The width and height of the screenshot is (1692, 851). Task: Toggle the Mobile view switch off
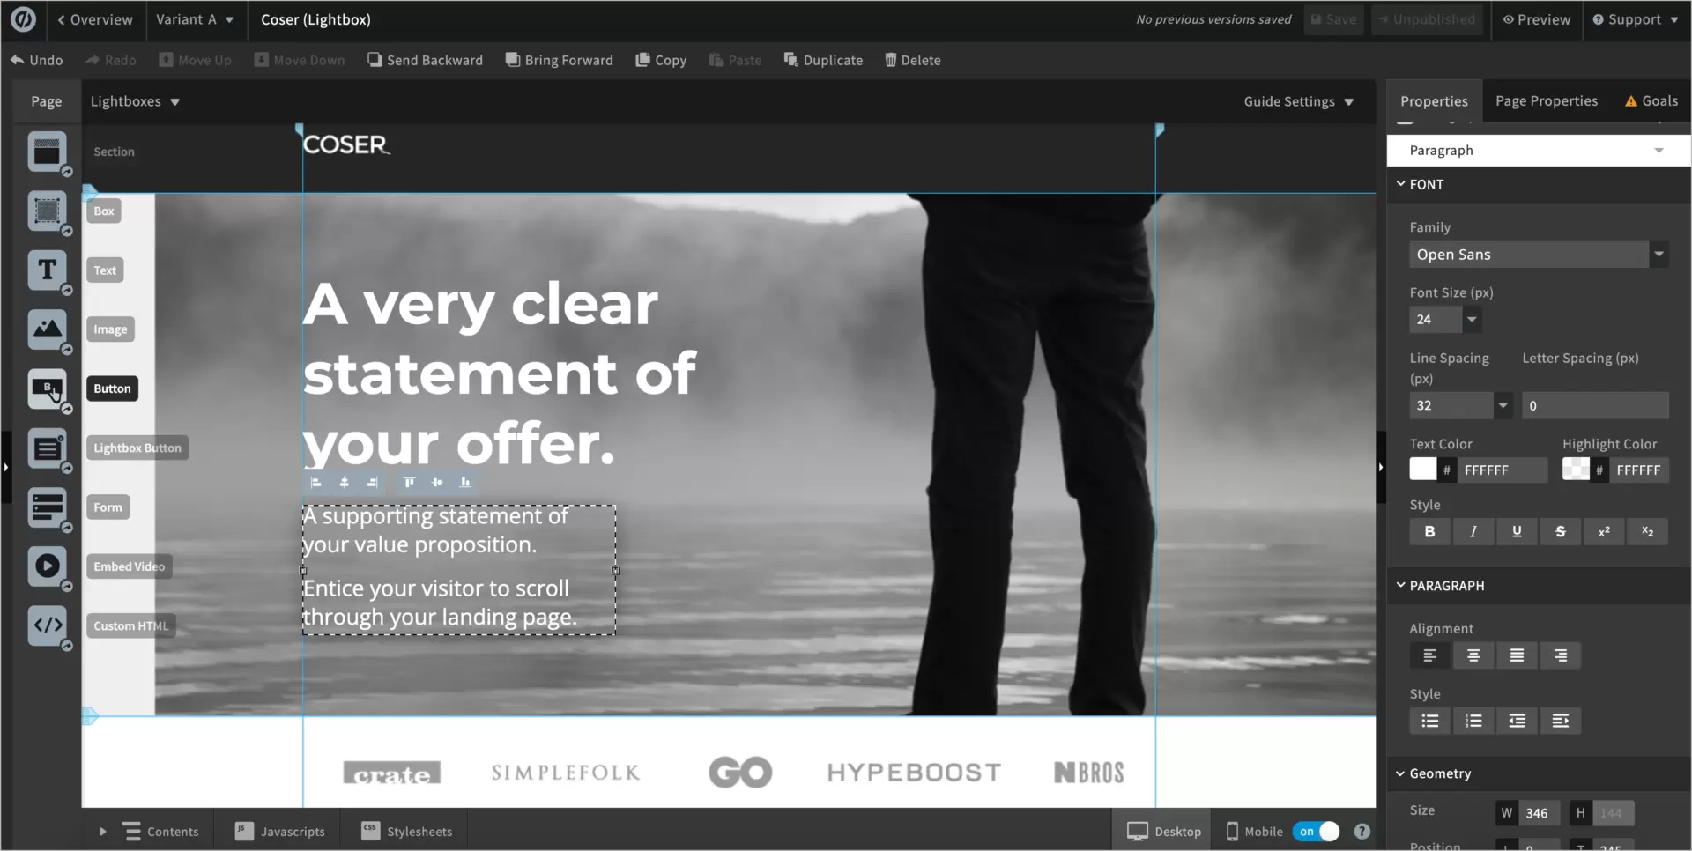pos(1317,832)
